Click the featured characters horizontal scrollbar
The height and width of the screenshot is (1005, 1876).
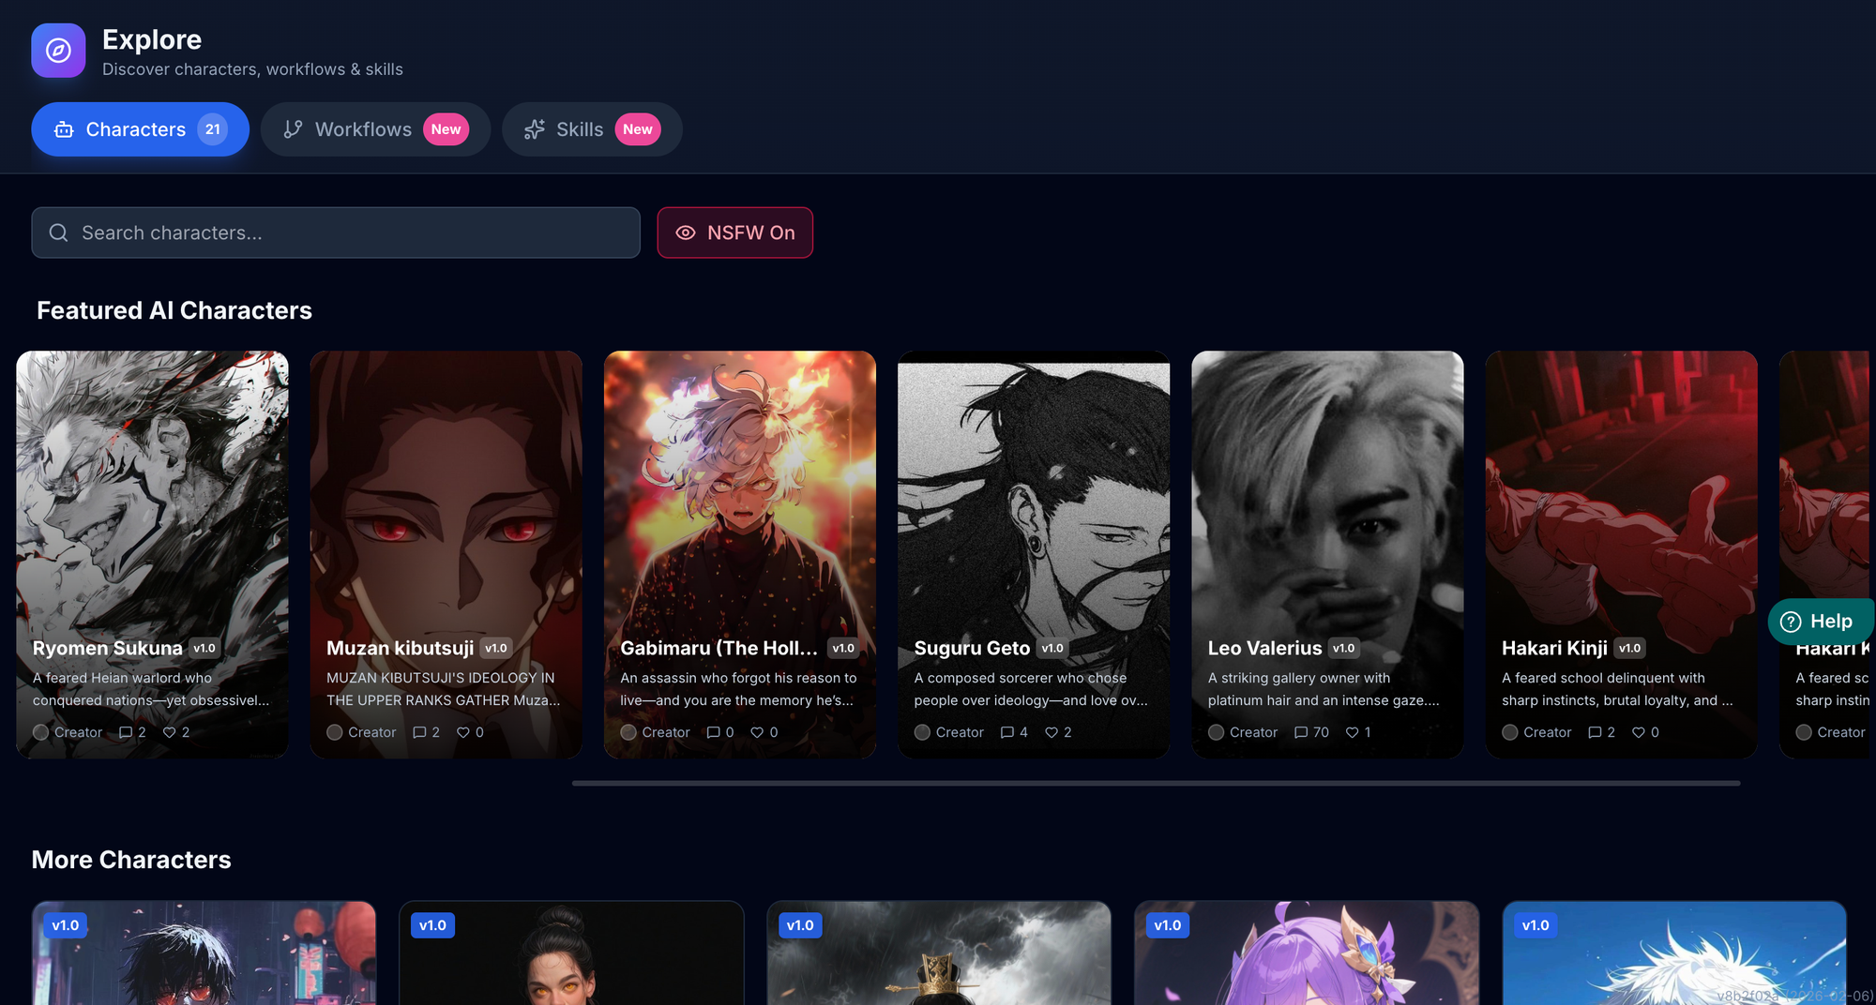click(1156, 783)
